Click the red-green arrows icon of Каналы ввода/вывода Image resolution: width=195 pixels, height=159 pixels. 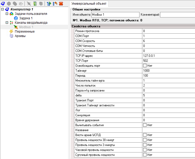11,23
